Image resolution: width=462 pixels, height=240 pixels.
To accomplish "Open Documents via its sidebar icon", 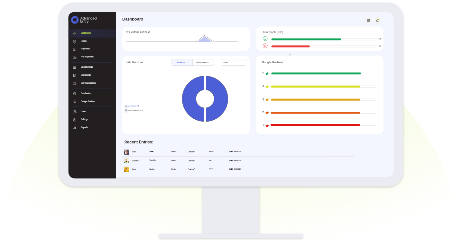I will [75, 75].
